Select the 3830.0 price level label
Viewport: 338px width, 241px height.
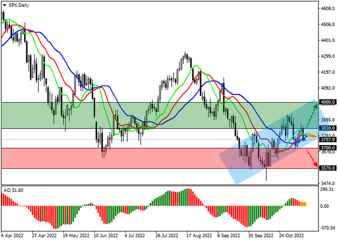327,128
